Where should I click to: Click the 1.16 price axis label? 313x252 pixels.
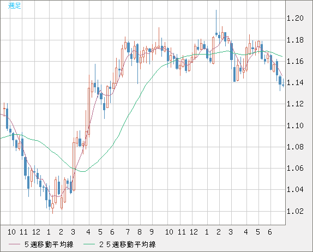coord(295,61)
